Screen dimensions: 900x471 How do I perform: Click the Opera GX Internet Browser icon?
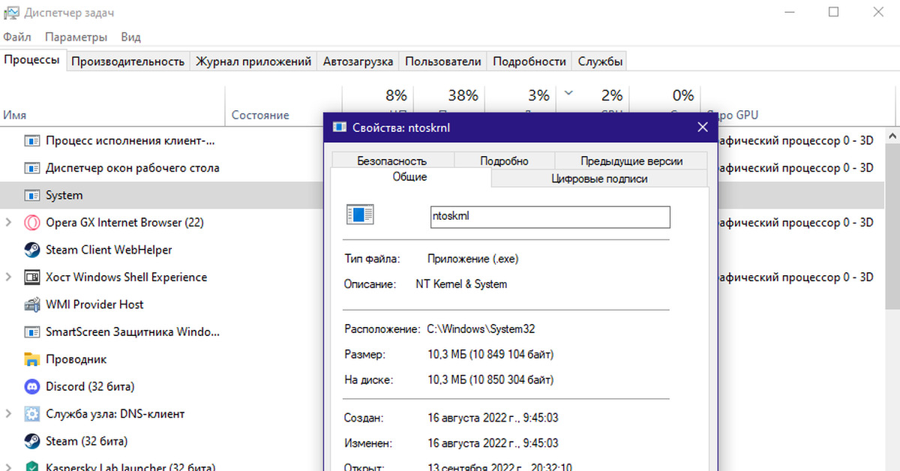(31, 222)
